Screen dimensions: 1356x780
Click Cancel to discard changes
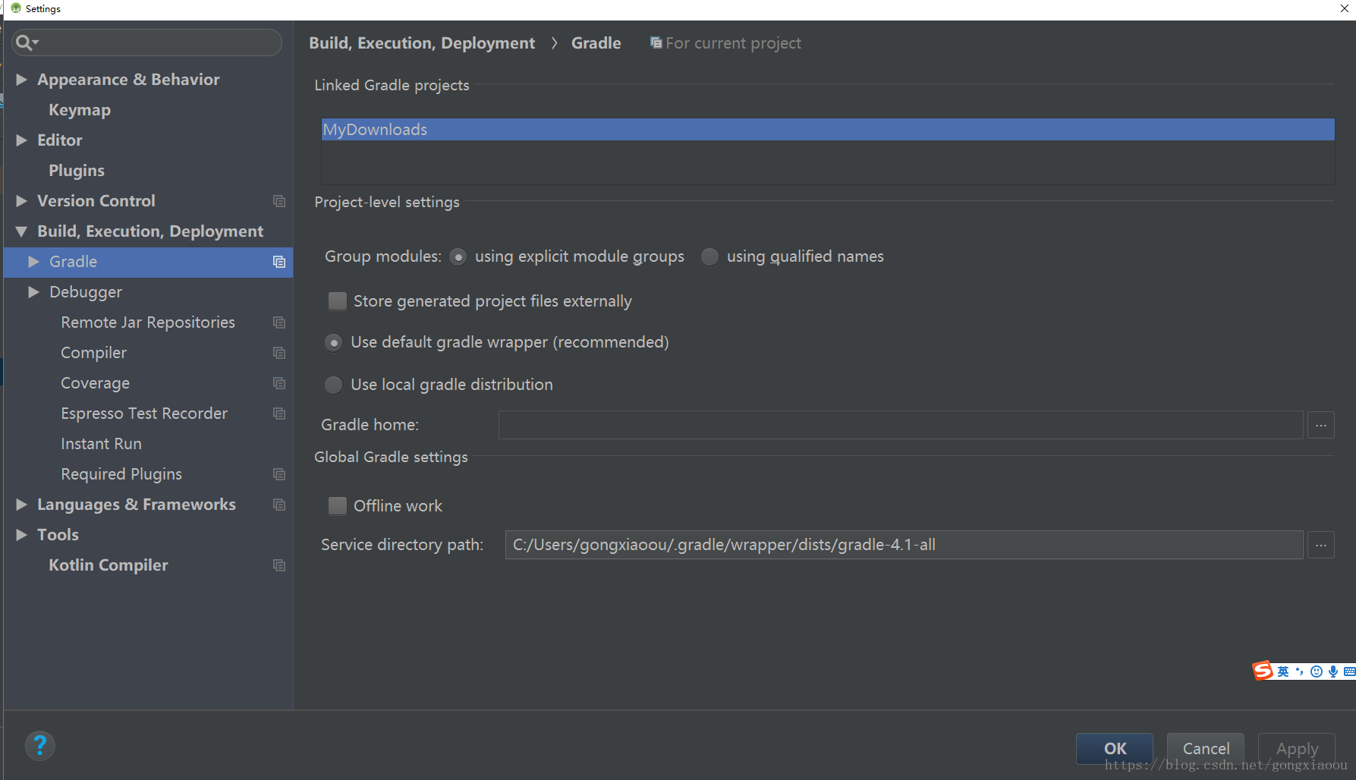click(1206, 749)
